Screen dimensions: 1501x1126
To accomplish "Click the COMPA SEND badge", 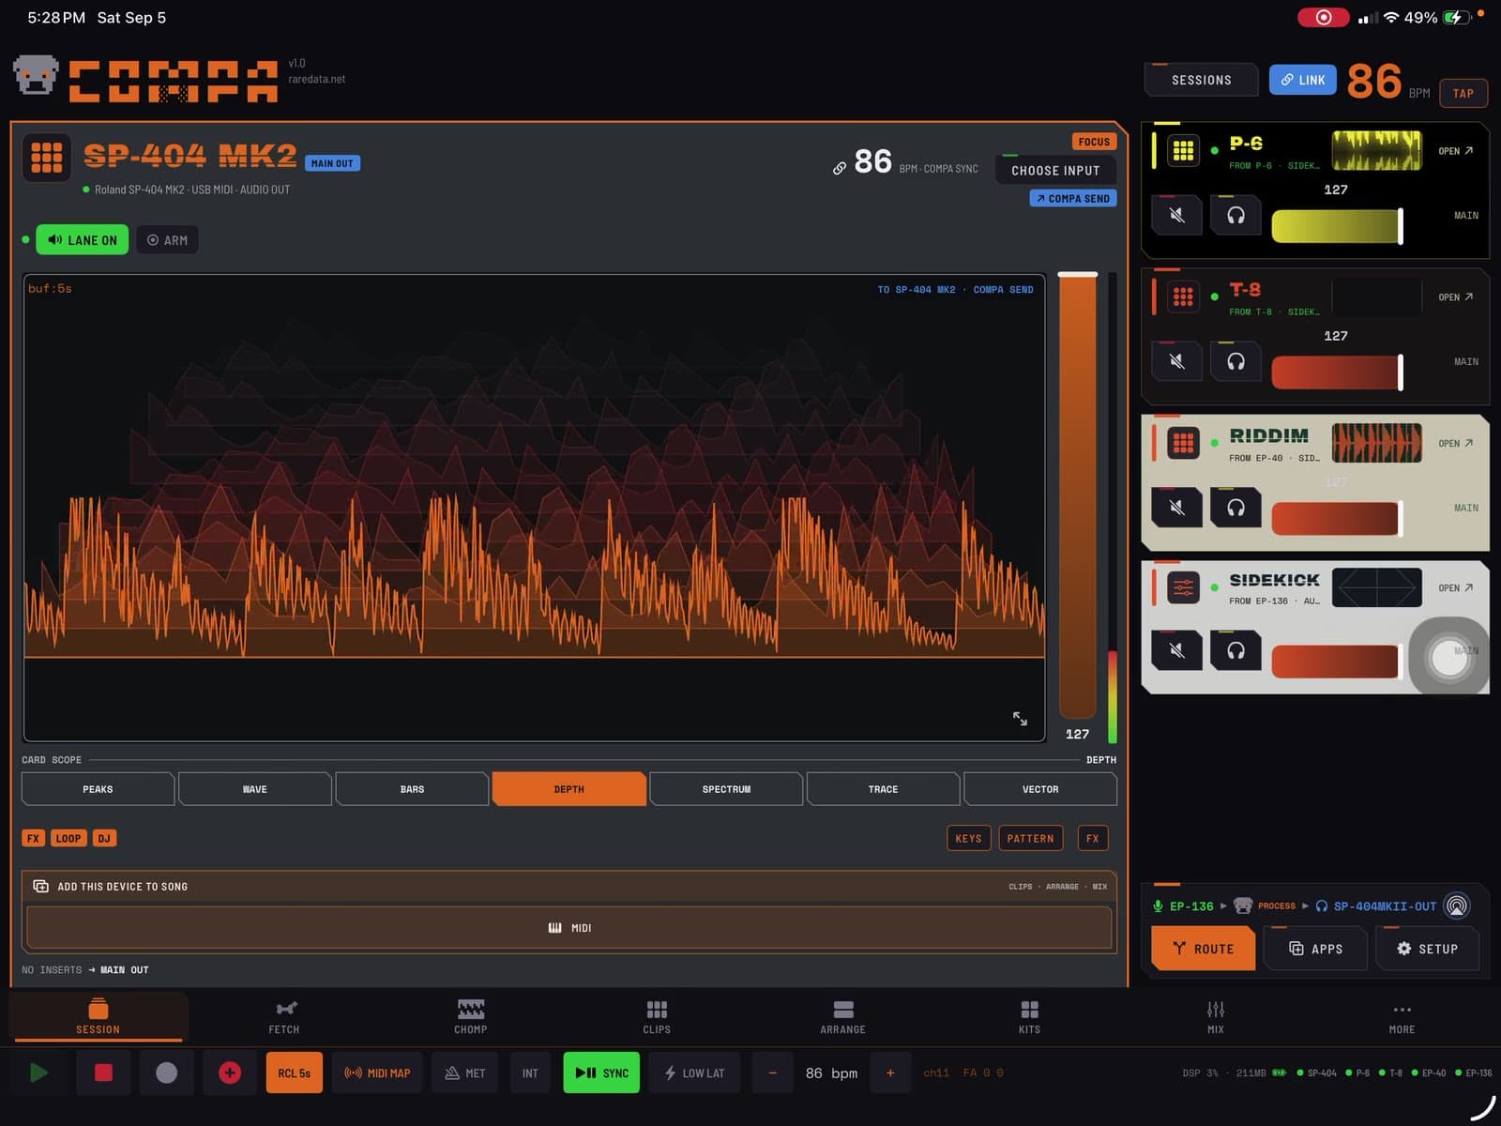I will click(1073, 198).
